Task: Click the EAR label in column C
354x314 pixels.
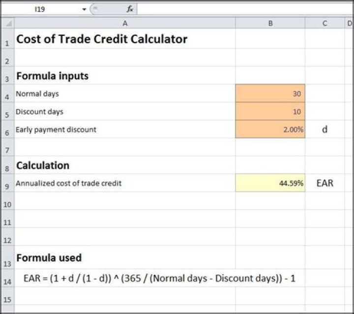Action: coord(324,183)
